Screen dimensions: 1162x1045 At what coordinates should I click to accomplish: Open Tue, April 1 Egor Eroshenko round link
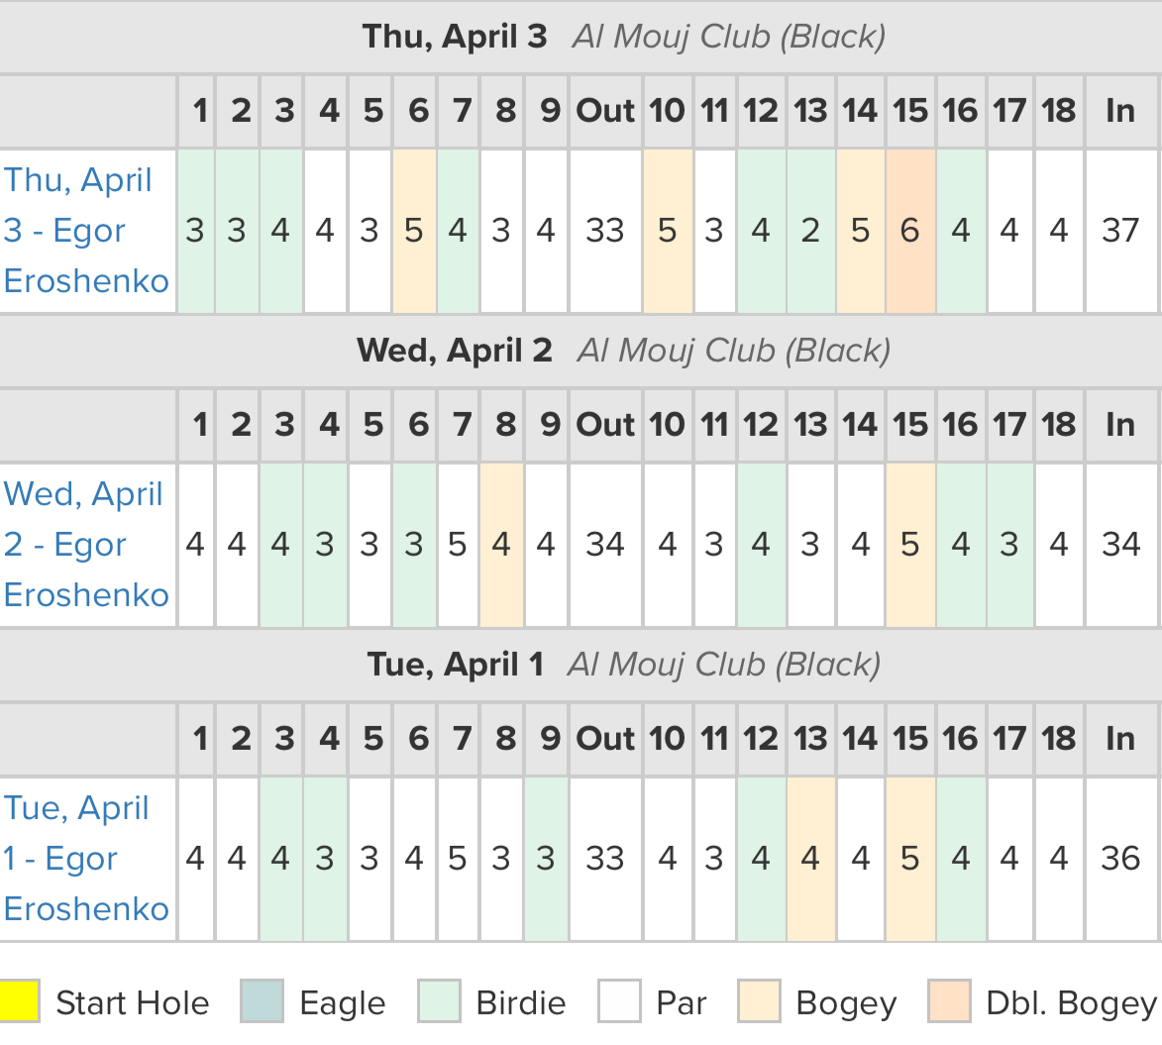point(87,859)
